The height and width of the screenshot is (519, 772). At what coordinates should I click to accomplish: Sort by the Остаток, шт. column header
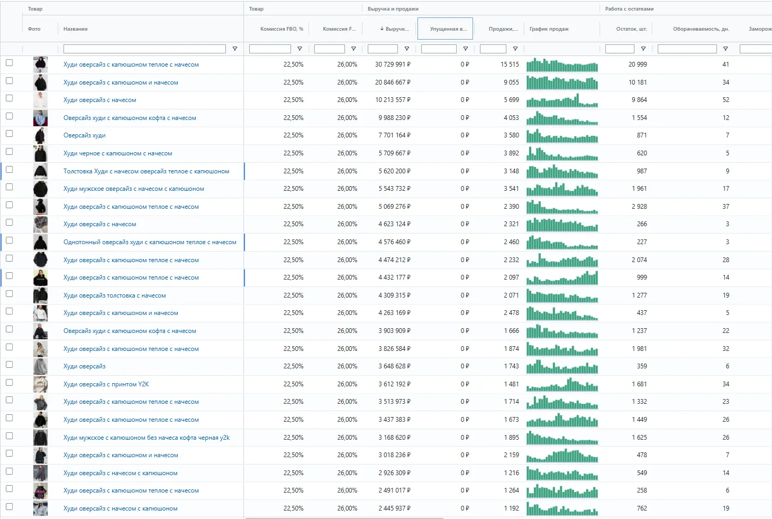pos(631,29)
